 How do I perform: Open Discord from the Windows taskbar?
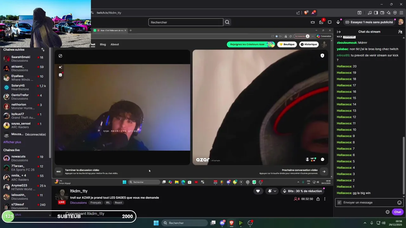[x=222, y=223]
